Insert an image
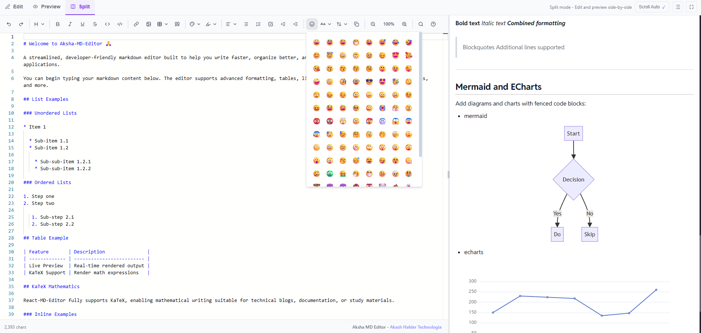 [149, 24]
